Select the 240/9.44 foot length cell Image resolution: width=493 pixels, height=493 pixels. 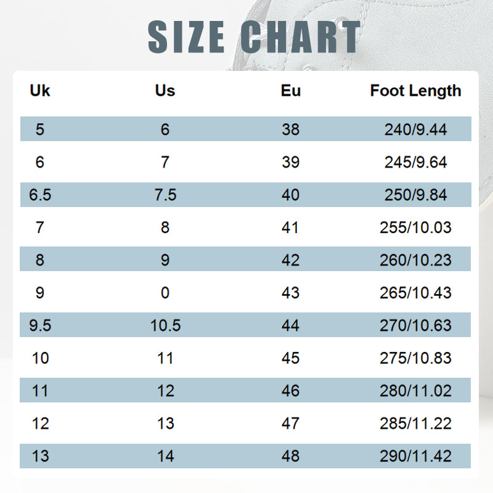(415, 129)
